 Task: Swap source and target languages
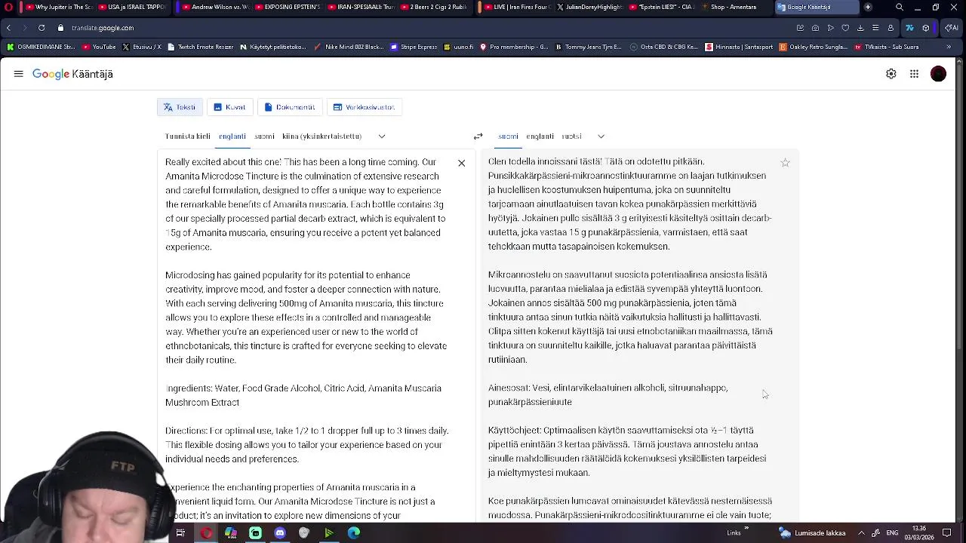pos(478,137)
